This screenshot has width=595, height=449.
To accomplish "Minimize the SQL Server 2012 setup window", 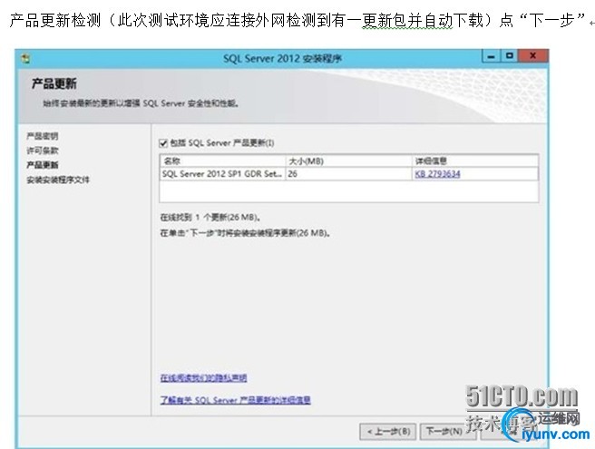I will (491, 56).
